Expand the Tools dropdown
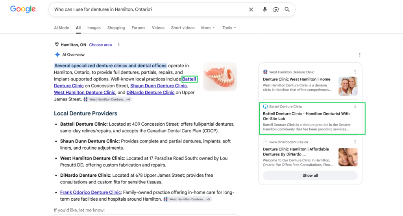 pyautogui.click(x=229, y=28)
